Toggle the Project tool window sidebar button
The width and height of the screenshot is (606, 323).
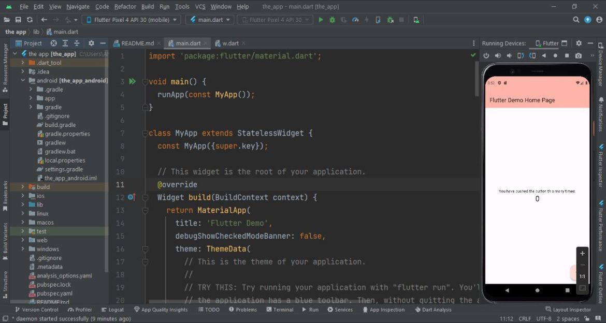tap(5, 114)
